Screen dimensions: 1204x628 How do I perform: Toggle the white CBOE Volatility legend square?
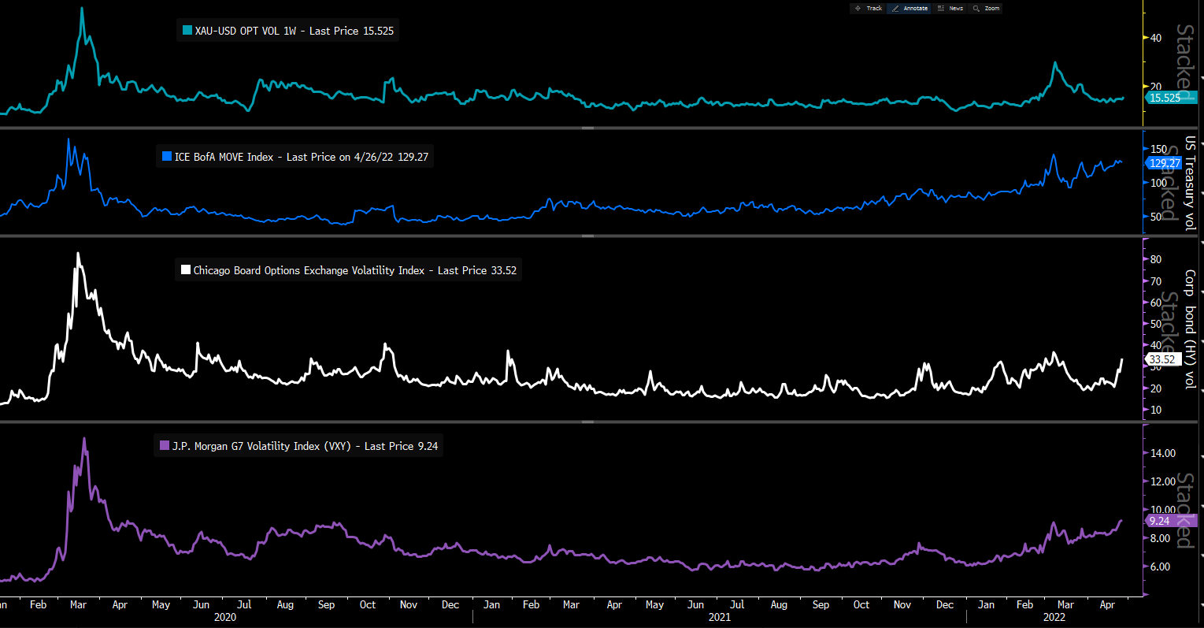pyautogui.click(x=186, y=270)
